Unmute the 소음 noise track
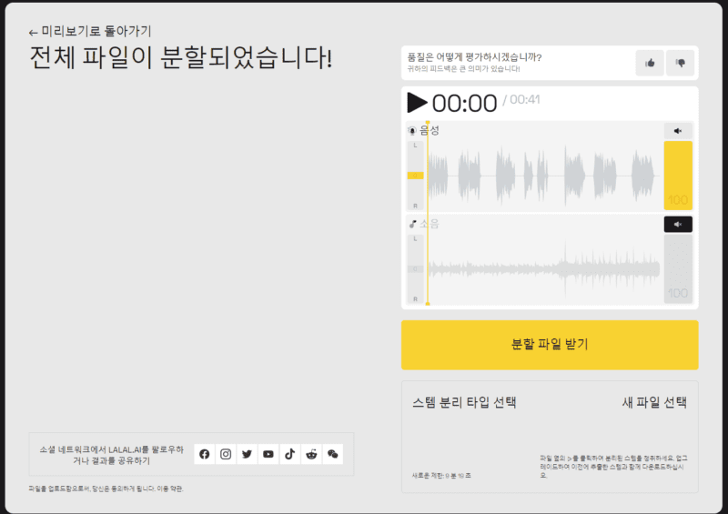 tap(678, 225)
